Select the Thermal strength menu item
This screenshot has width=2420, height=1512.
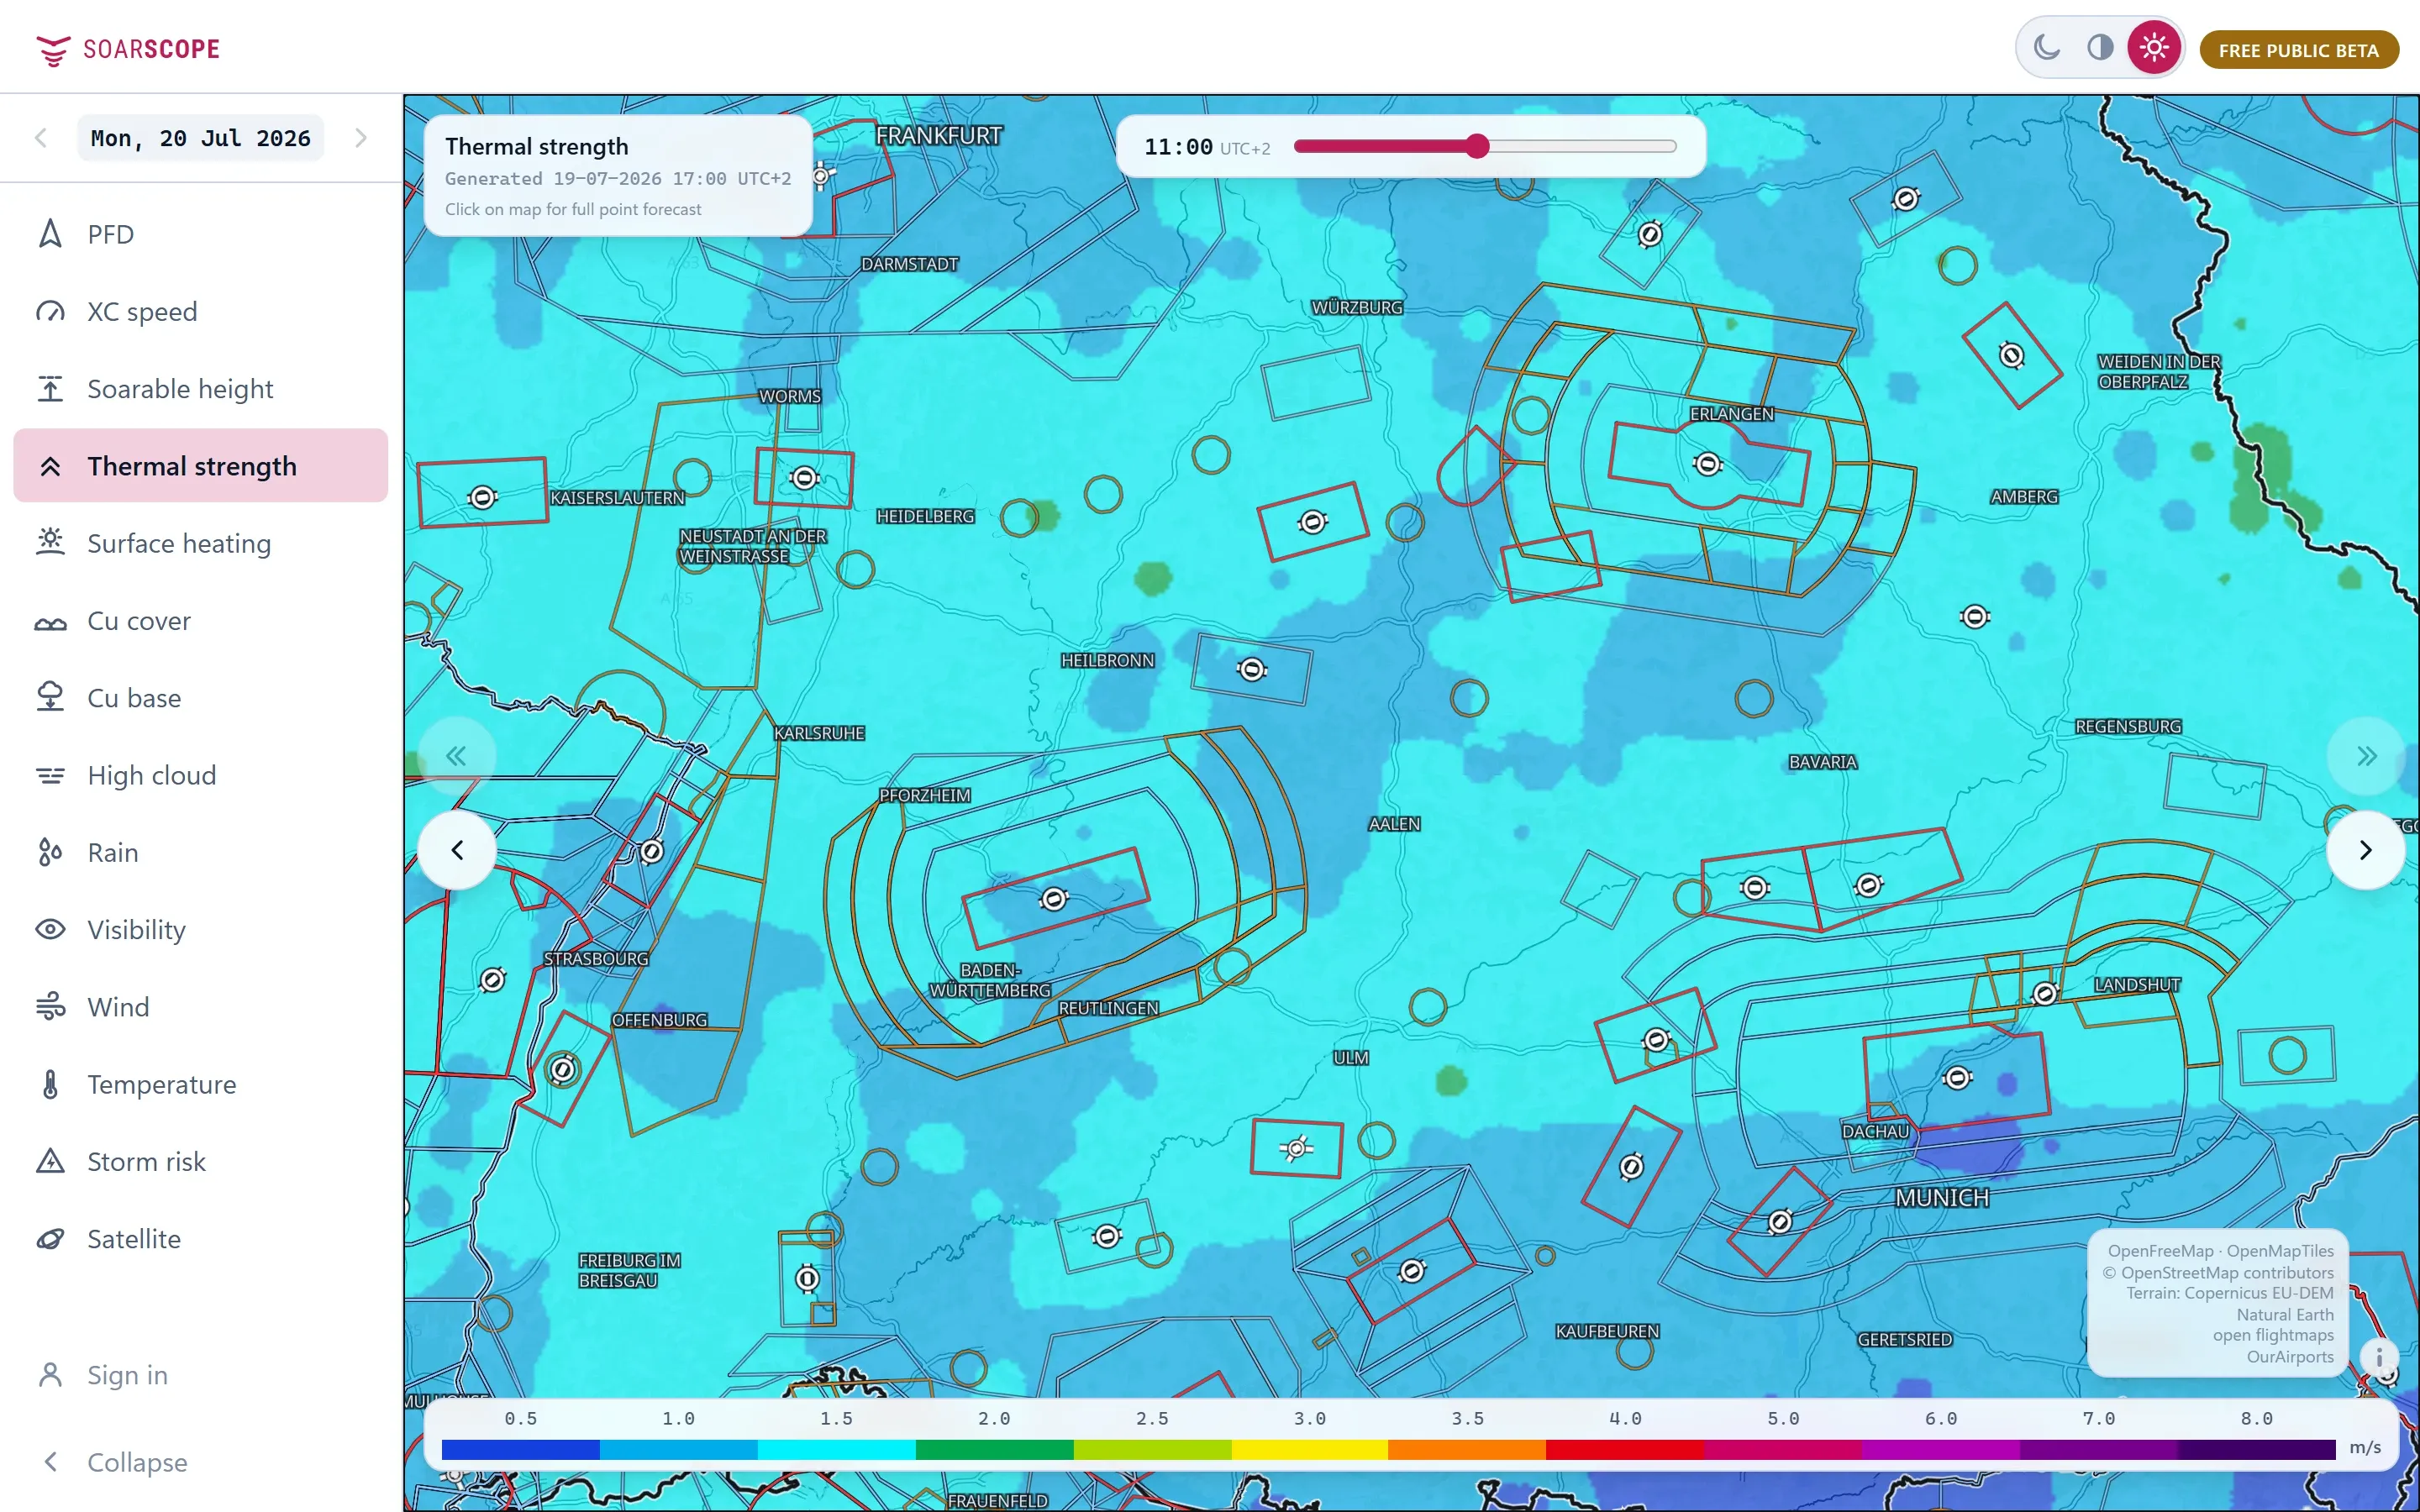point(200,466)
